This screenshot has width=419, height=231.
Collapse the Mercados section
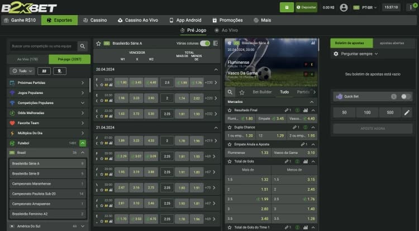coord(312,102)
